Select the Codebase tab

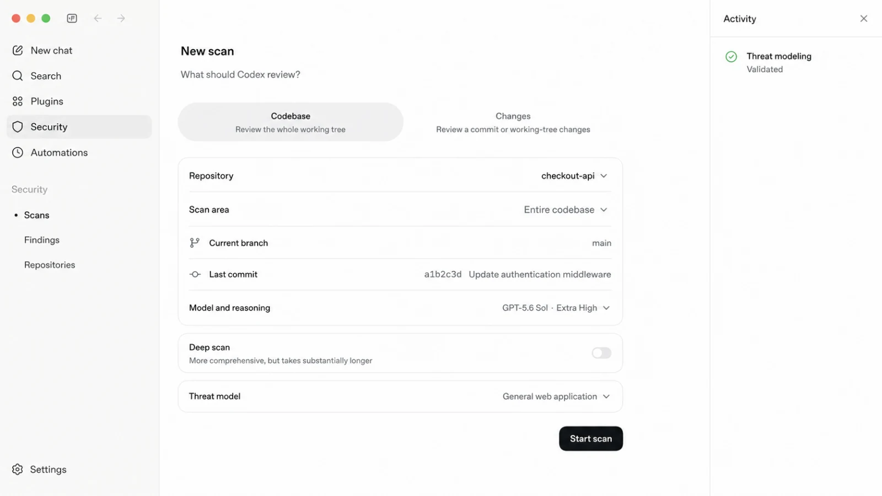click(x=291, y=122)
